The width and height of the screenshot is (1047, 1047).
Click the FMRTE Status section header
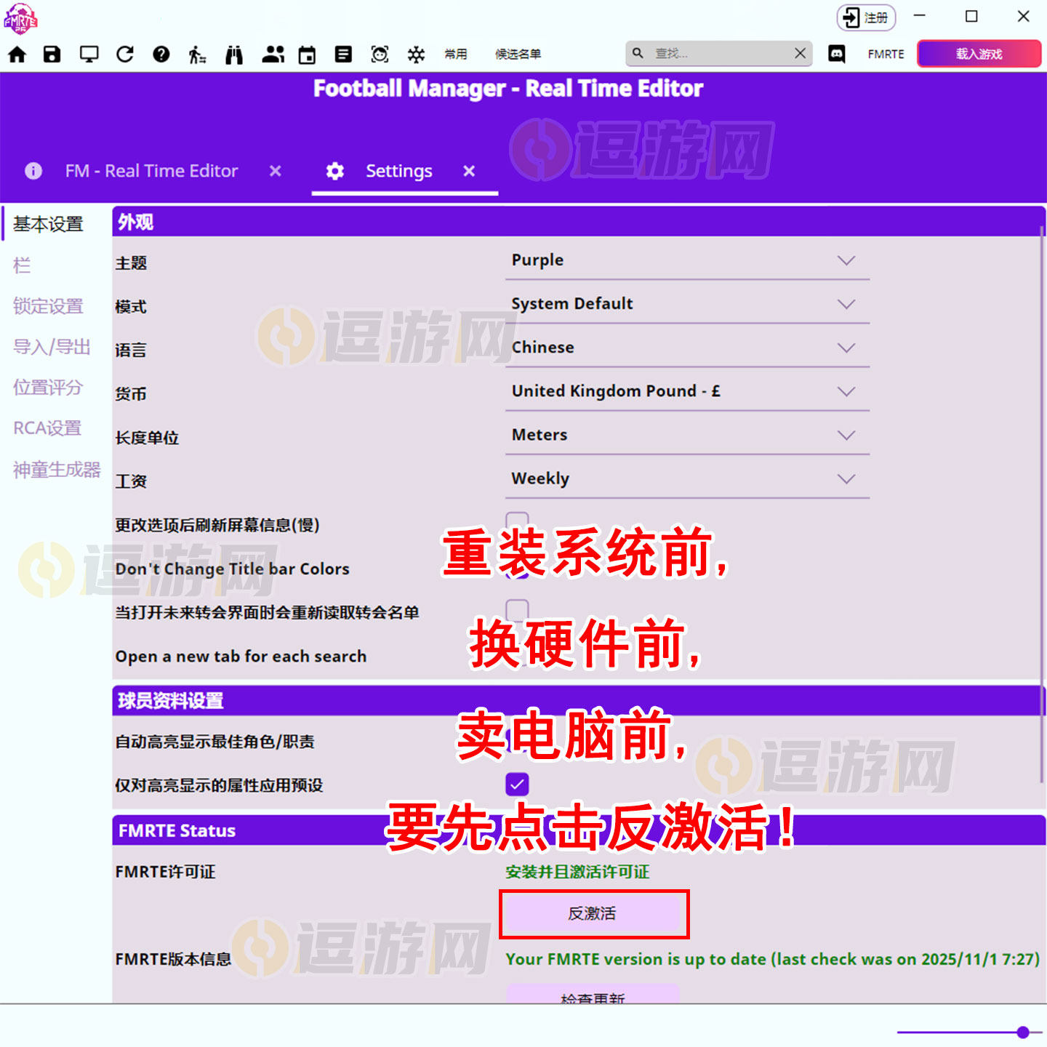pyautogui.click(x=579, y=830)
